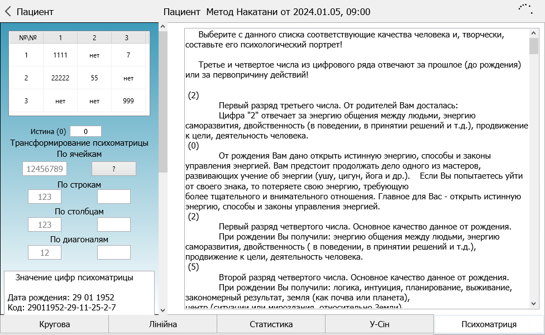This screenshot has width=545, height=335.
Task: Click the empty field beside По столбцам
Action: click(x=113, y=224)
